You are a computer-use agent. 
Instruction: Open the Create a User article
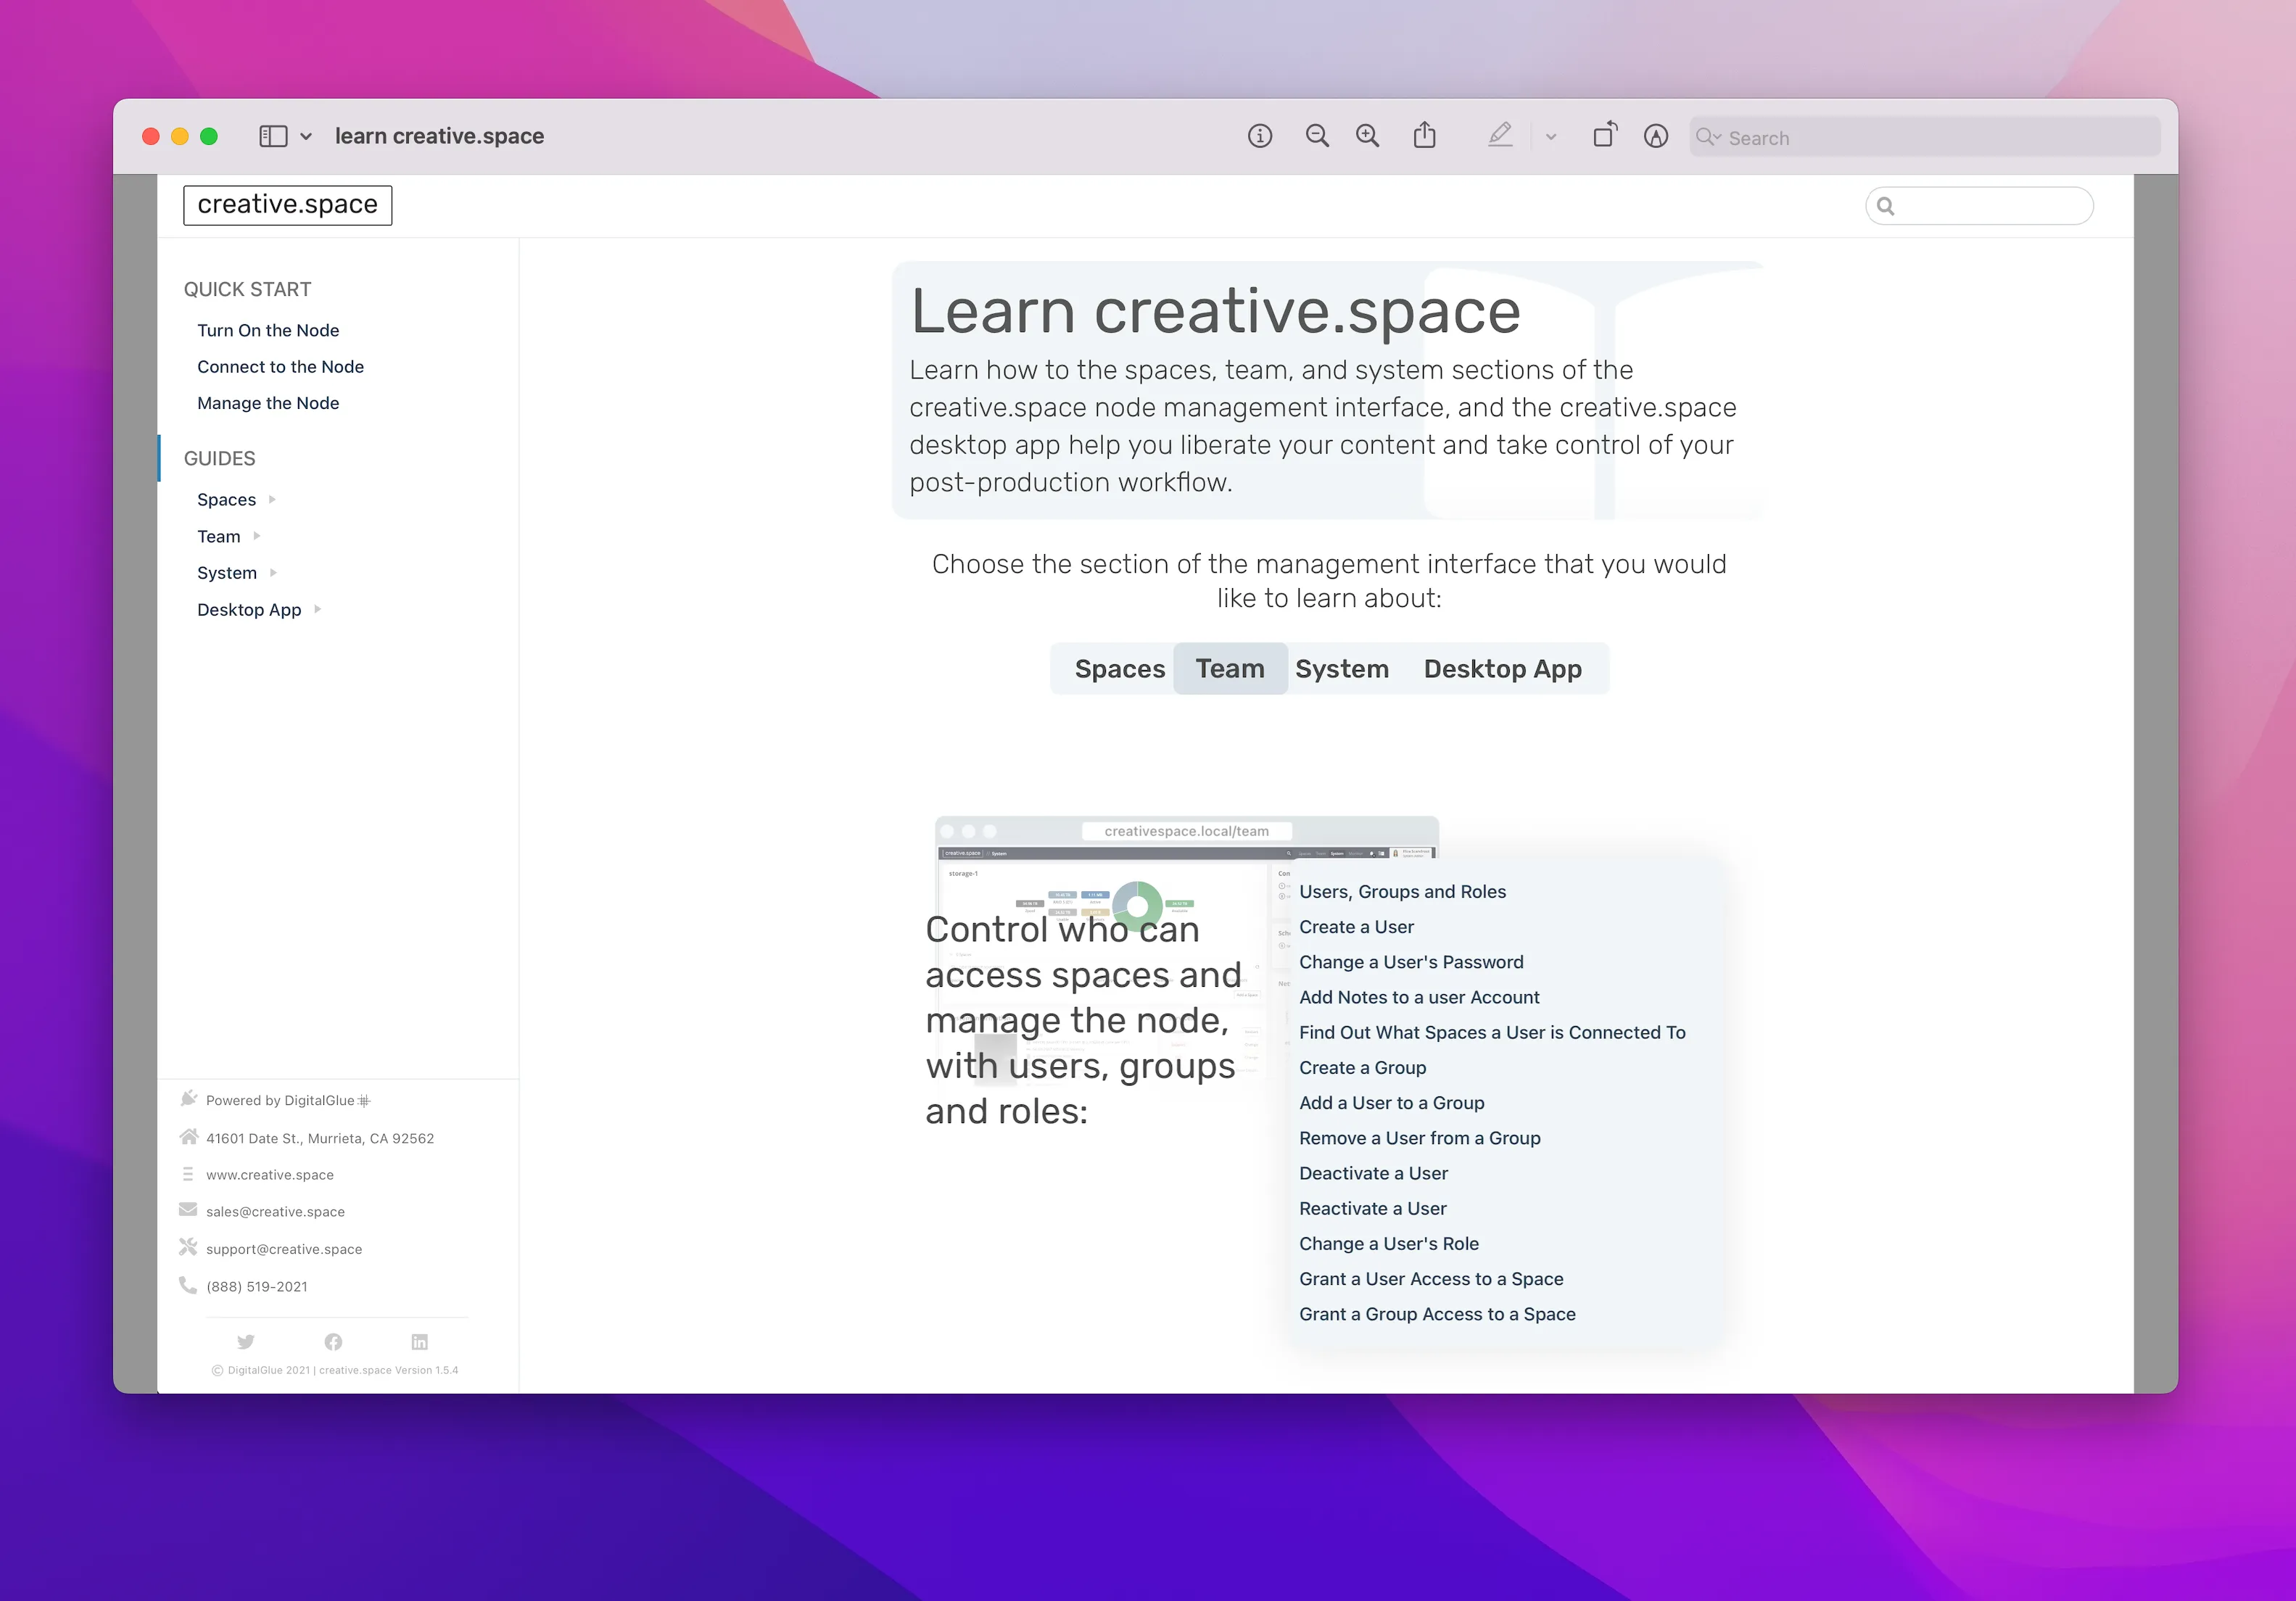click(1356, 927)
